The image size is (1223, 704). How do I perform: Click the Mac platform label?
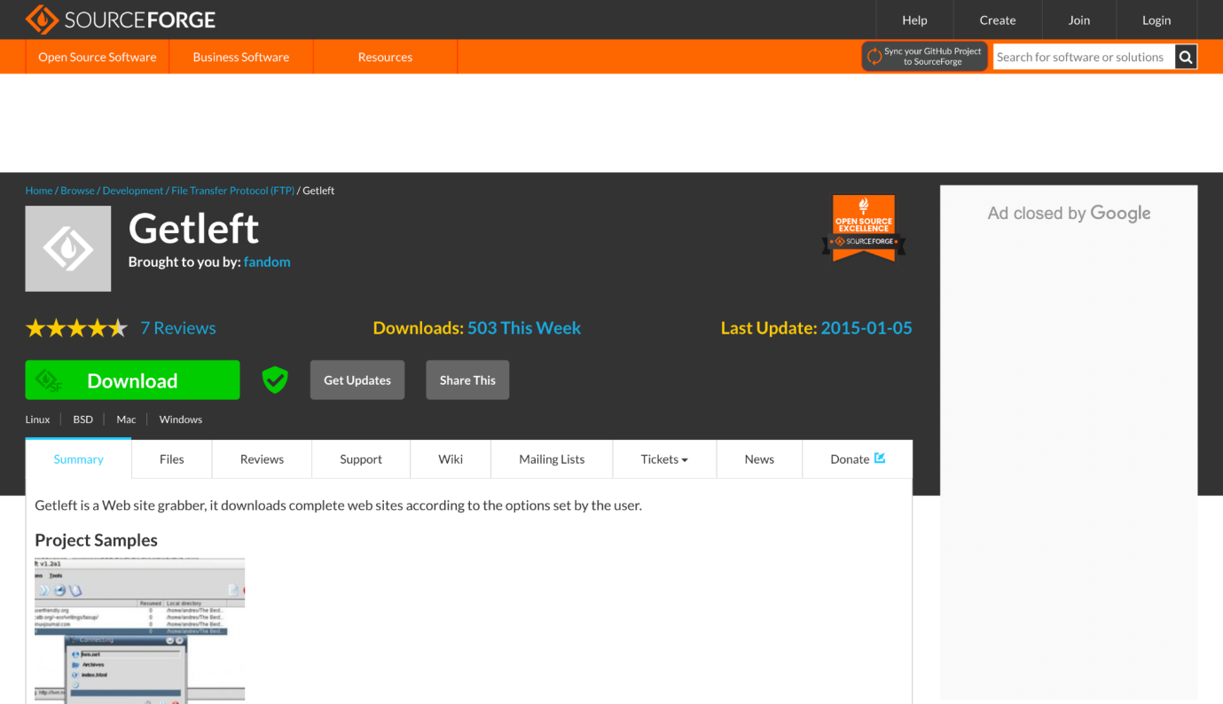point(126,419)
